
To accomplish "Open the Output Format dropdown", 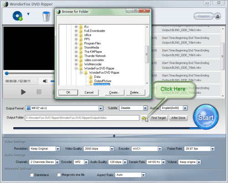I will (x=100, y=108).
